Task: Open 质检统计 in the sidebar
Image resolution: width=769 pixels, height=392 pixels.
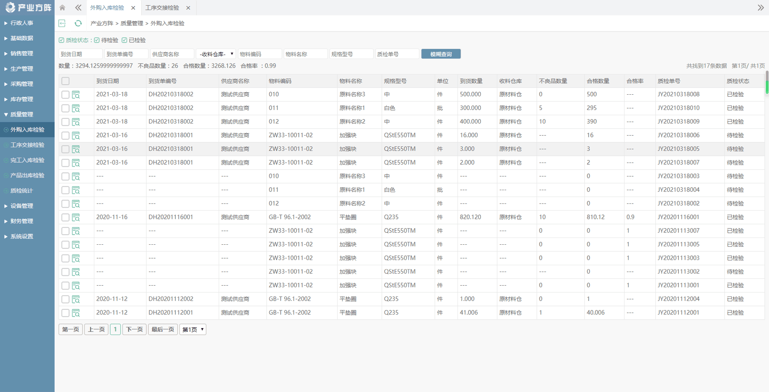Action: pos(22,191)
